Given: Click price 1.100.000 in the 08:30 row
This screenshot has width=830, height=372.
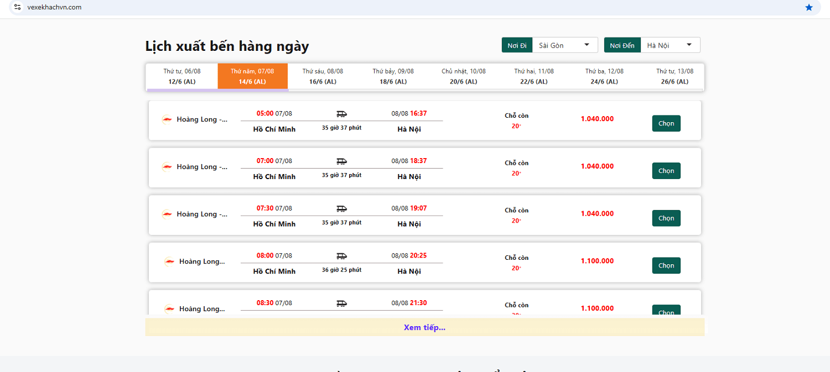Looking at the screenshot, I should pos(597,308).
